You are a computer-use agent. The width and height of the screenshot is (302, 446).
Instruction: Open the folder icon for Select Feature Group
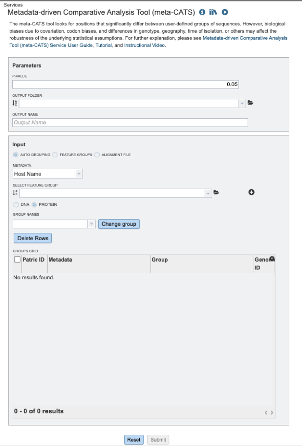click(216, 193)
